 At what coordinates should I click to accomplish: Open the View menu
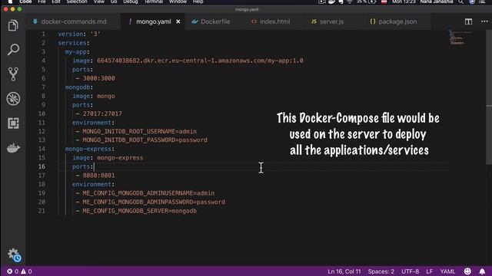coord(99,2)
